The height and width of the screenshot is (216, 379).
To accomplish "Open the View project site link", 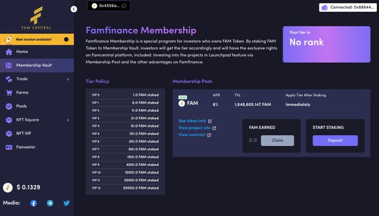I will 195,128.
